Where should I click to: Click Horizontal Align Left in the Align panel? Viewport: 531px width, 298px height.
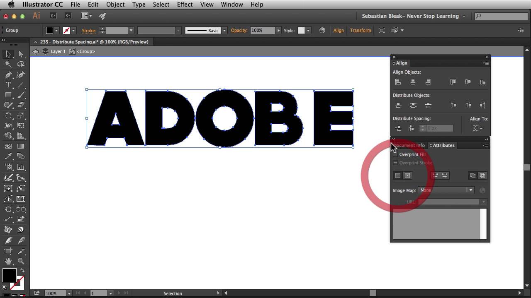point(398,82)
